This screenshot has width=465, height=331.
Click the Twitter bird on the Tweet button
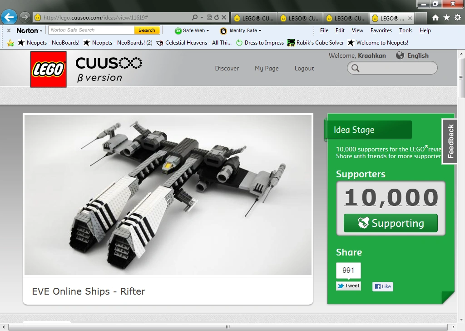[x=340, y=286]
